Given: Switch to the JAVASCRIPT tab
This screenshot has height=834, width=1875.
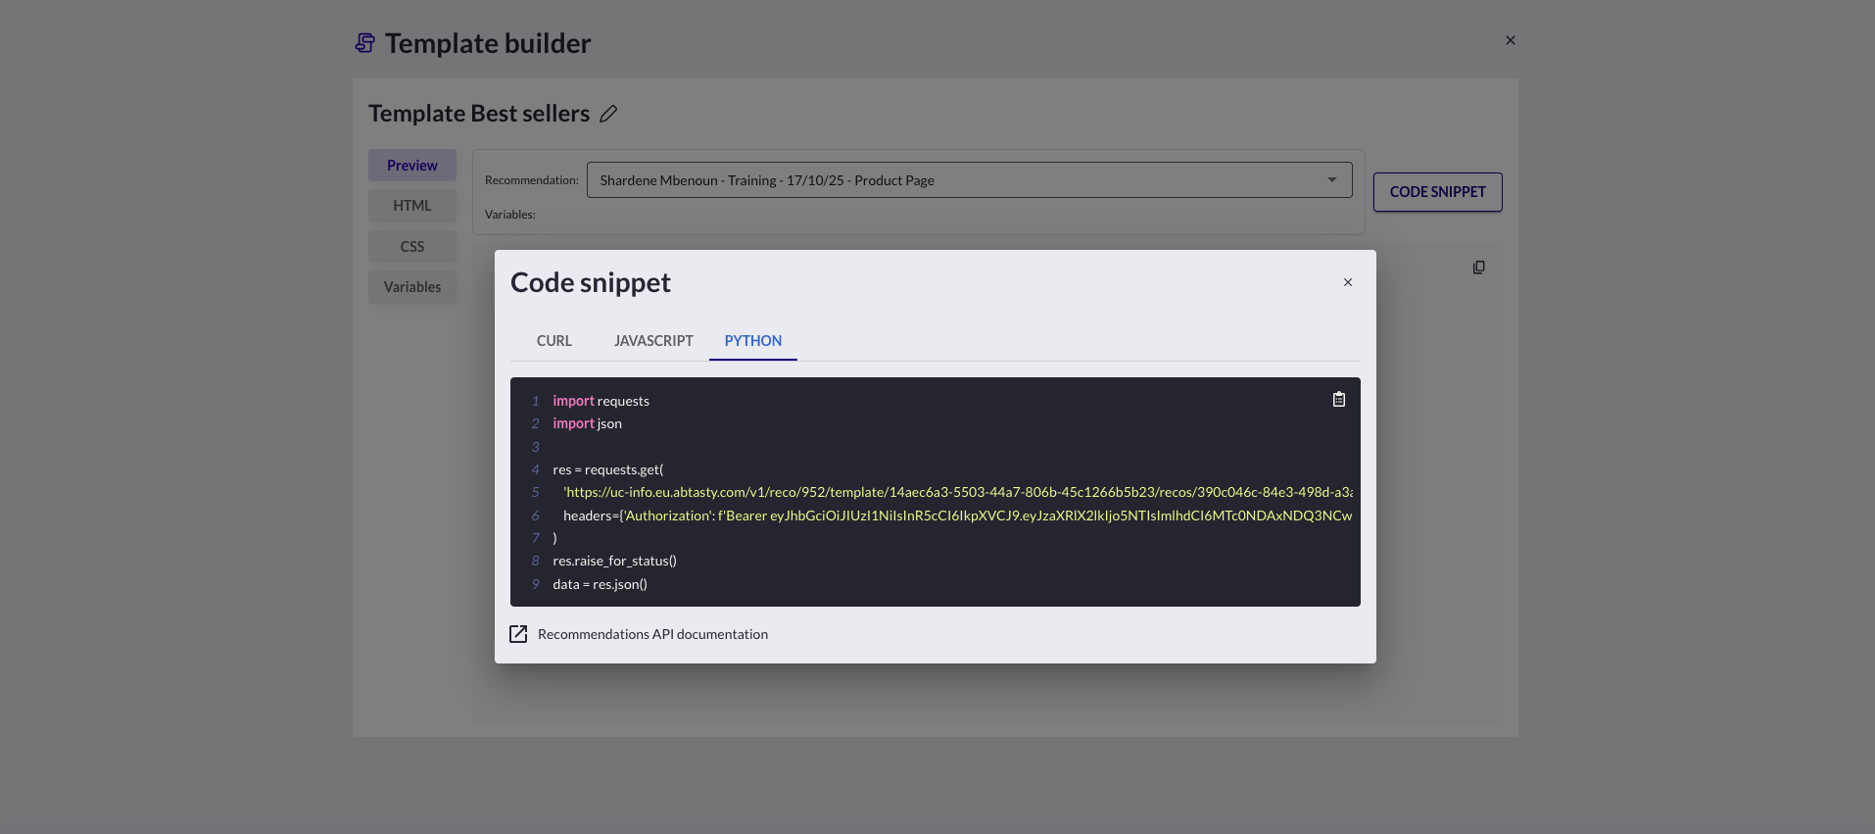Looking at the screenshot, I should click(653, 341).
